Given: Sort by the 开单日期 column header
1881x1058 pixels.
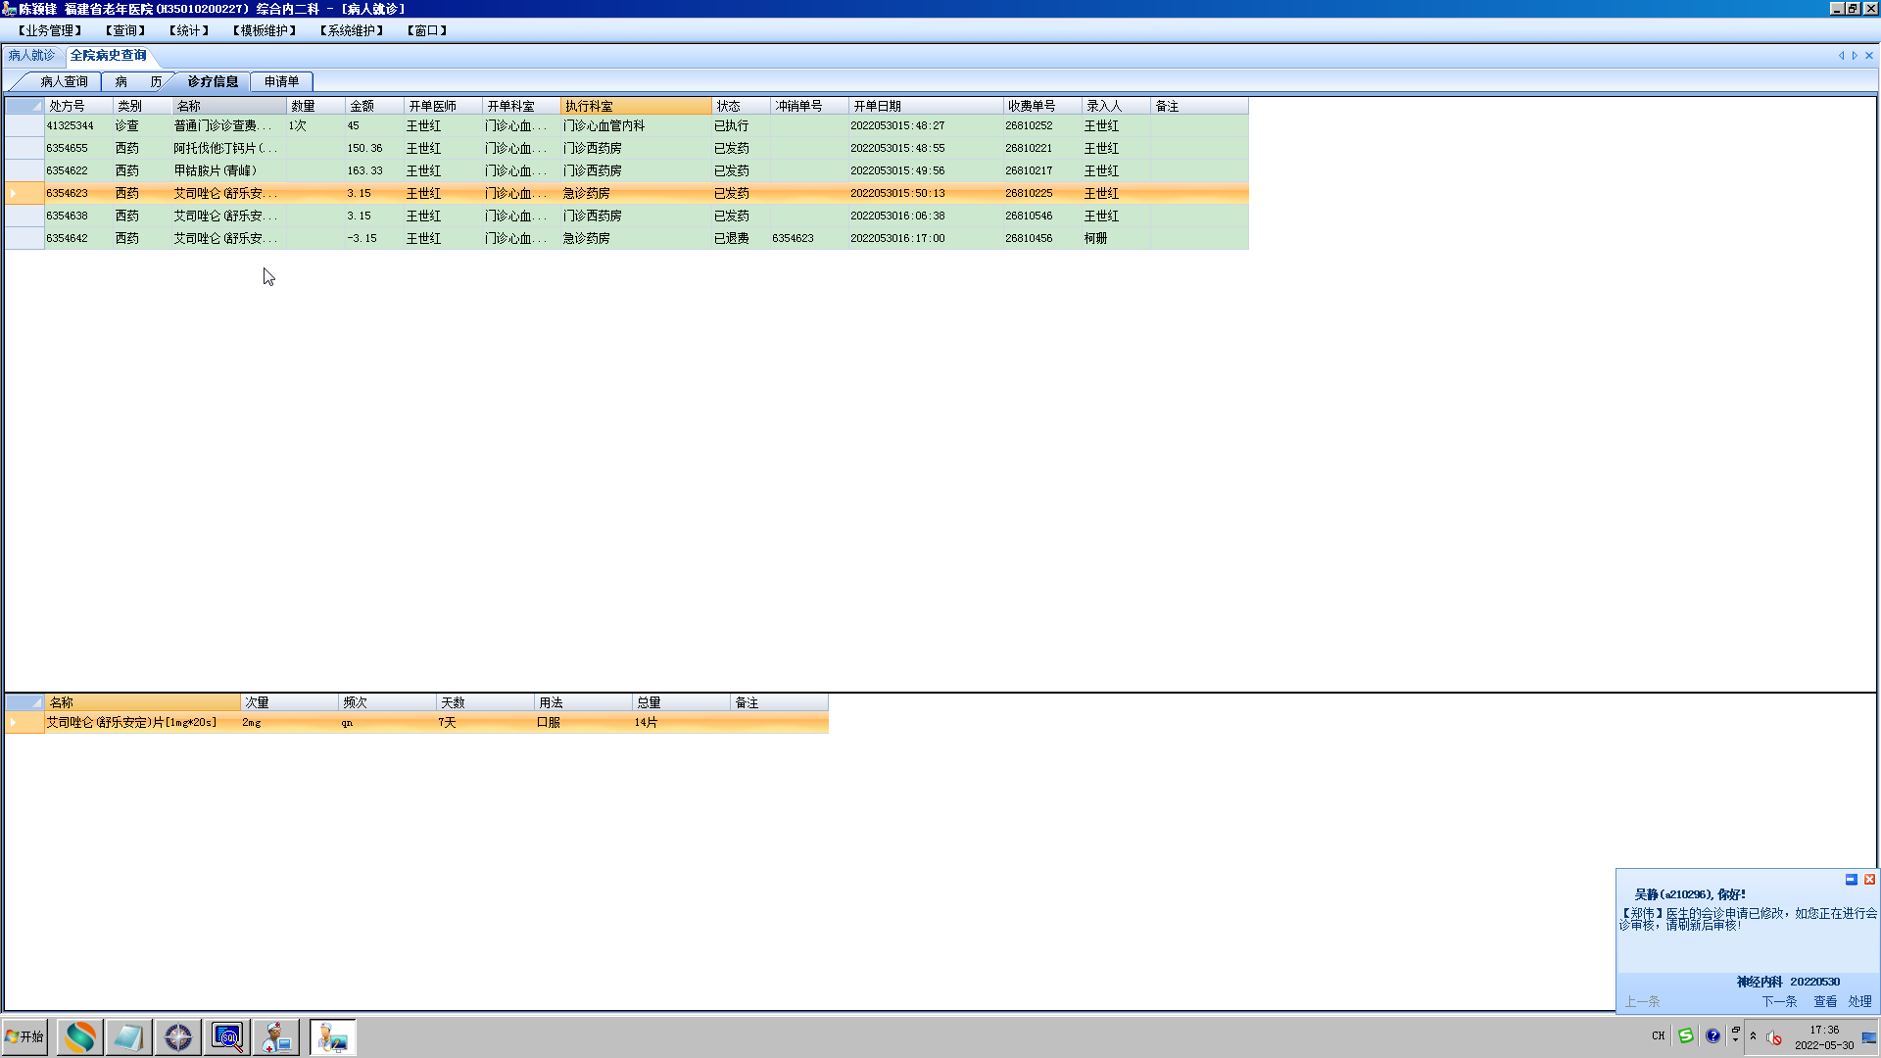Looking at the screenshot, I should [925, 106].
